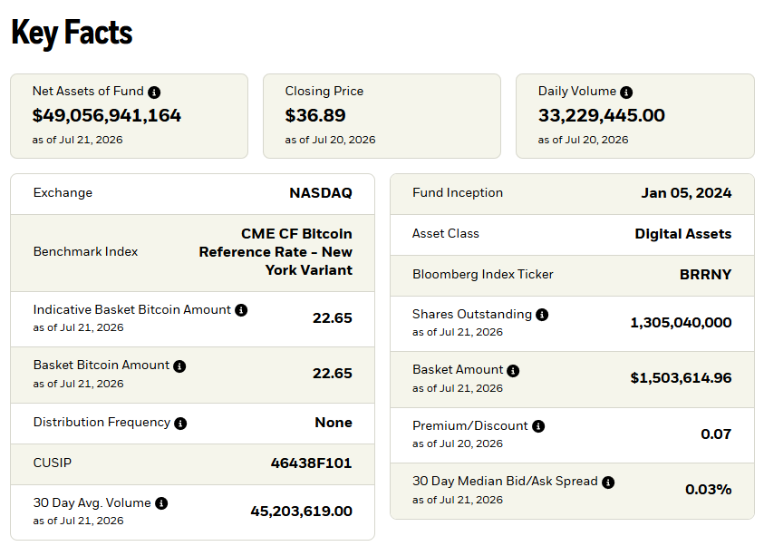Screen dimensions: 764x546
Task: Click info icon next to Indicative Basket Bitcoin Amount
Action: point(241,310)
